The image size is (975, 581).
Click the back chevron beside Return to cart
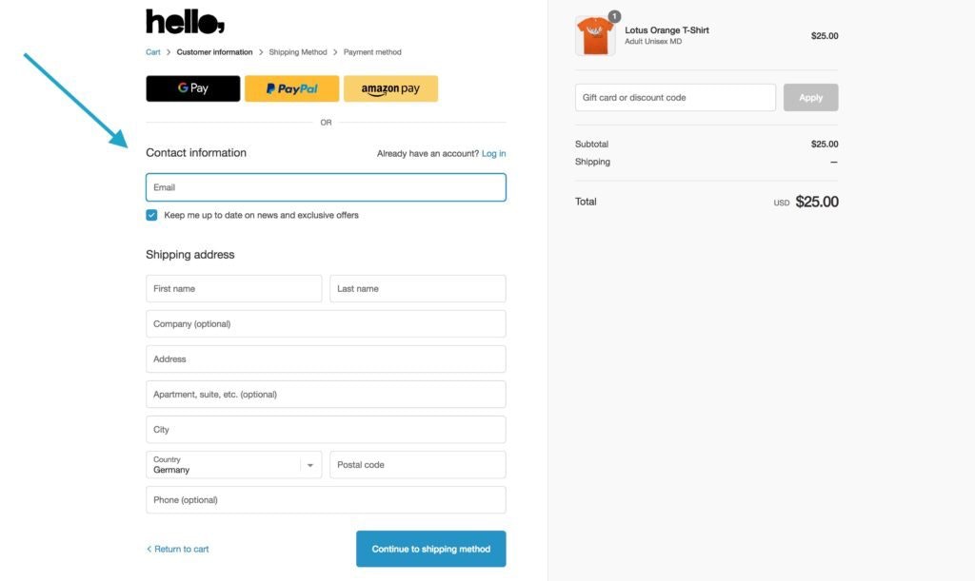click(x=149, y=549)
